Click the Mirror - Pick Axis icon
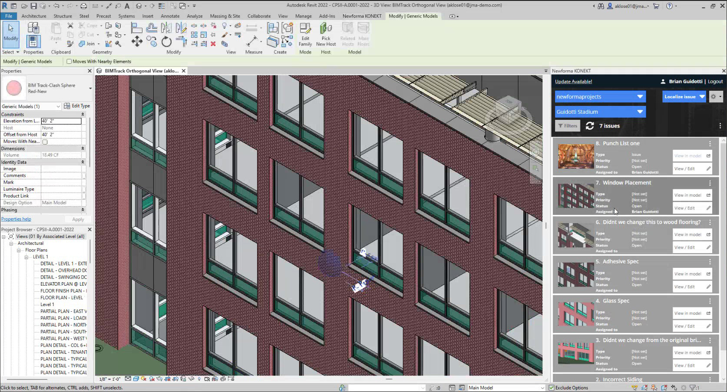The width and height of the screenshot is (727, 392). [166, 28]
